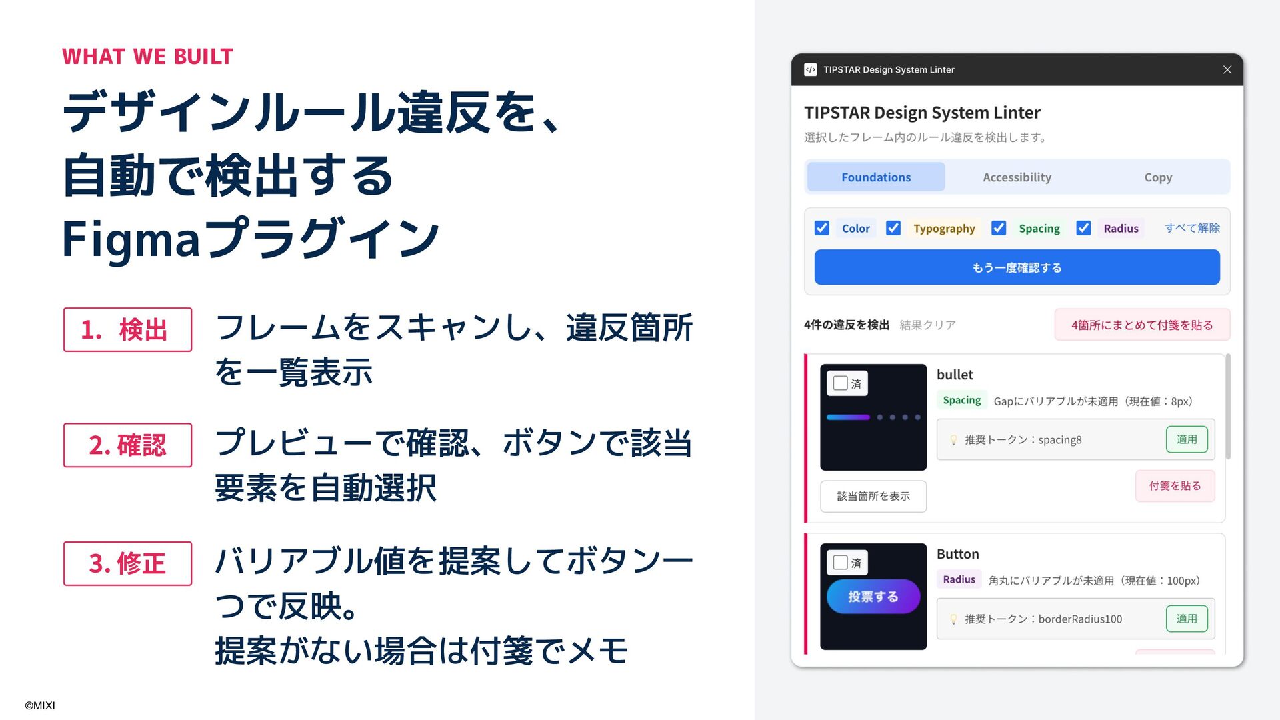This screenshot has height=720, width=1280.
Task: Click the もう一度確認する button
Action: coord(1017,267)
